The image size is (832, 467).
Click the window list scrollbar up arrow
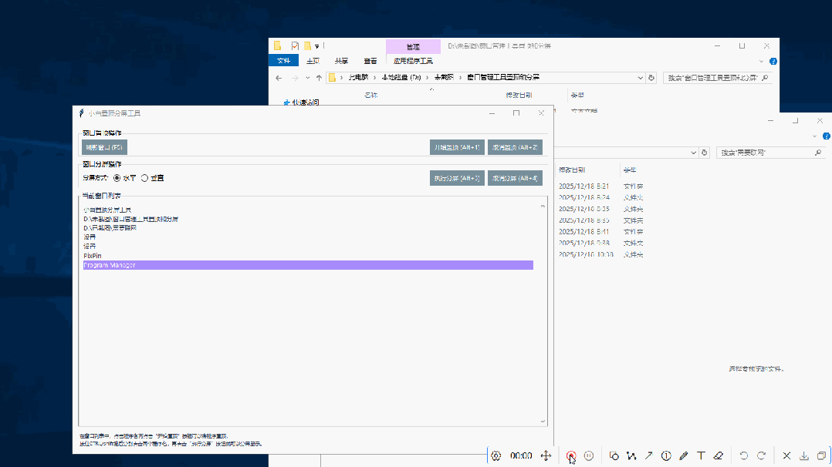click(x=543, y=206)
